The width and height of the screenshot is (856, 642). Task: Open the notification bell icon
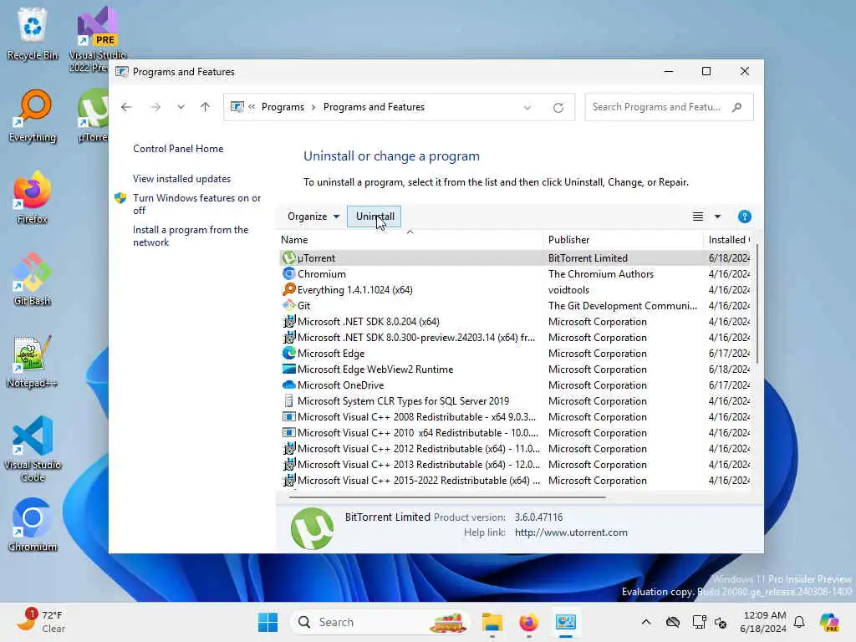(799, 622)
